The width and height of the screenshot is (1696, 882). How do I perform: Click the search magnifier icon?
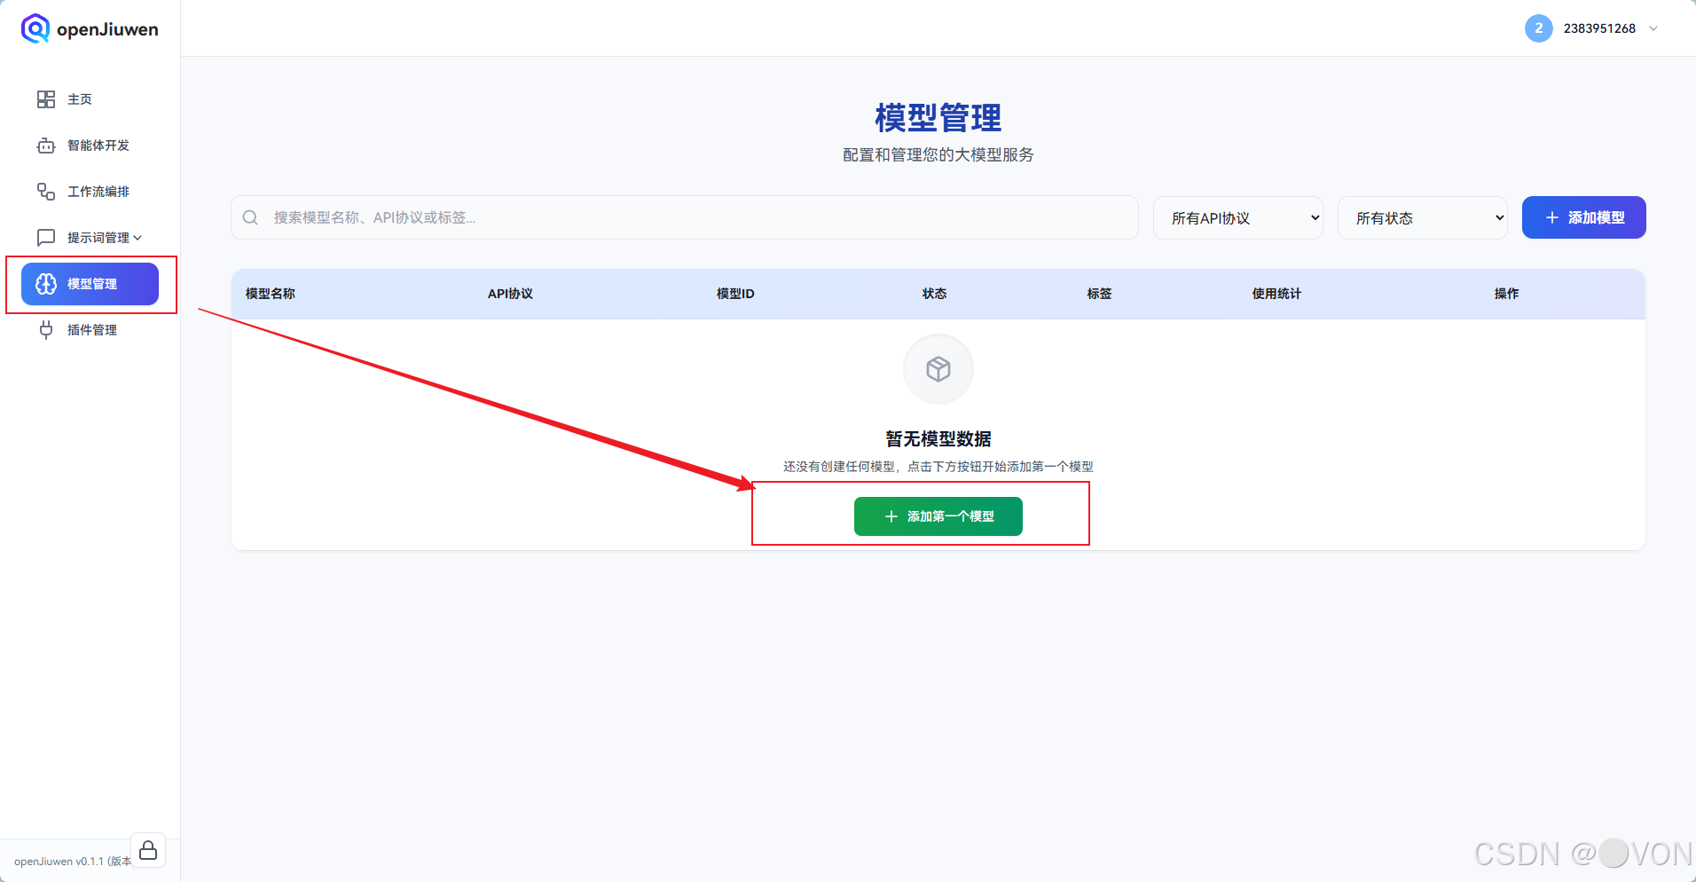click(250, 217)
